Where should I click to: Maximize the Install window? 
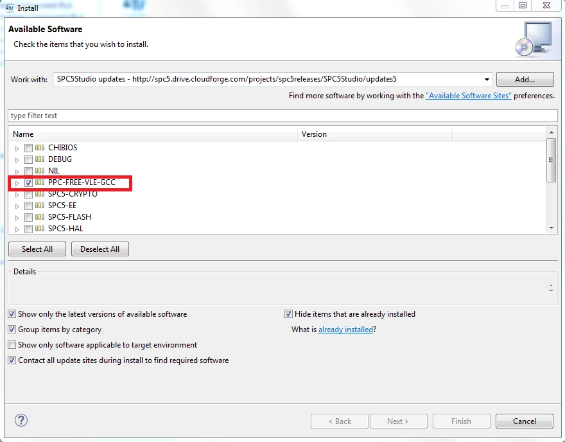(523, 5)
